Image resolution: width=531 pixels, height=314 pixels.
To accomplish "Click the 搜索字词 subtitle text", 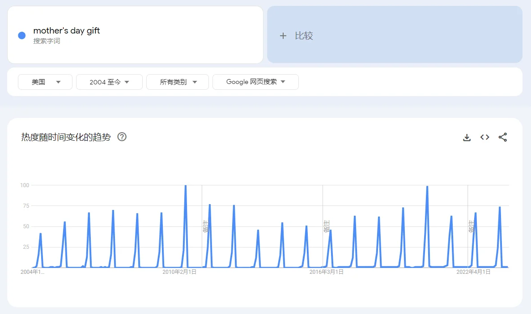I will [47, 41].
